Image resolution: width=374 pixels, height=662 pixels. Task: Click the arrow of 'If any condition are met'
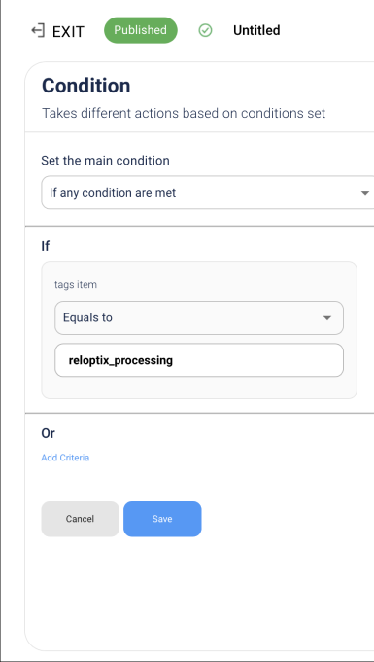point(364,193)
